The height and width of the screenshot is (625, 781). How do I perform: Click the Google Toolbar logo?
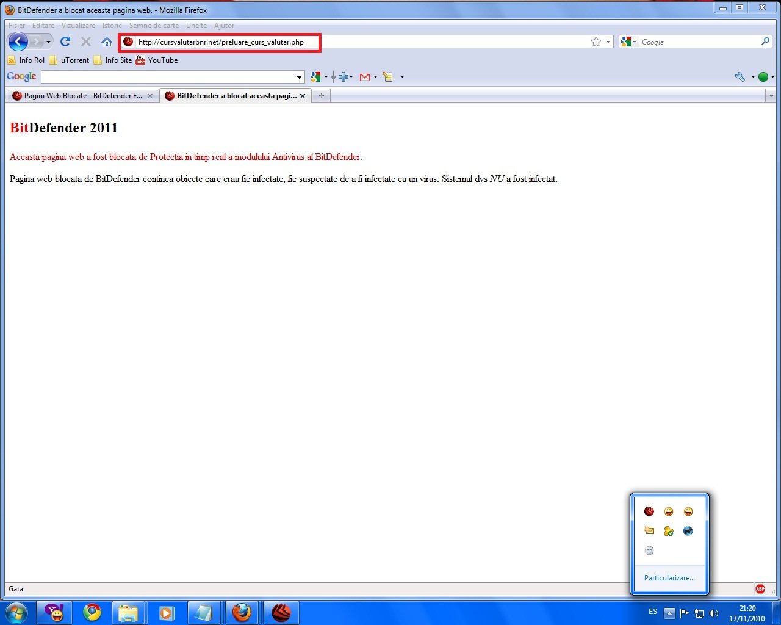coord(21,76)
